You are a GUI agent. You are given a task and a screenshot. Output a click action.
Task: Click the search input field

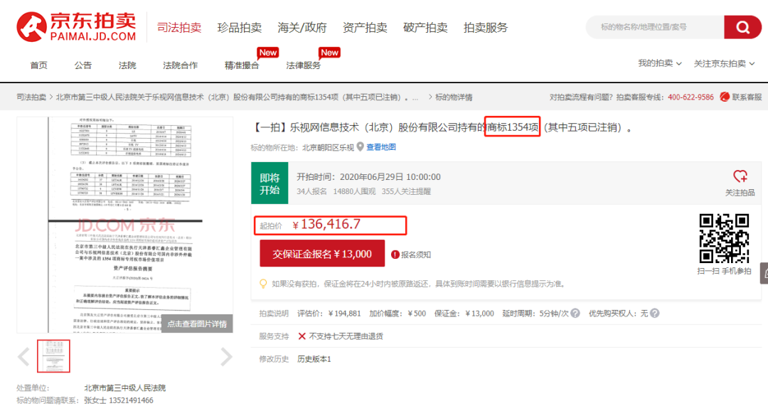point(655,27)
